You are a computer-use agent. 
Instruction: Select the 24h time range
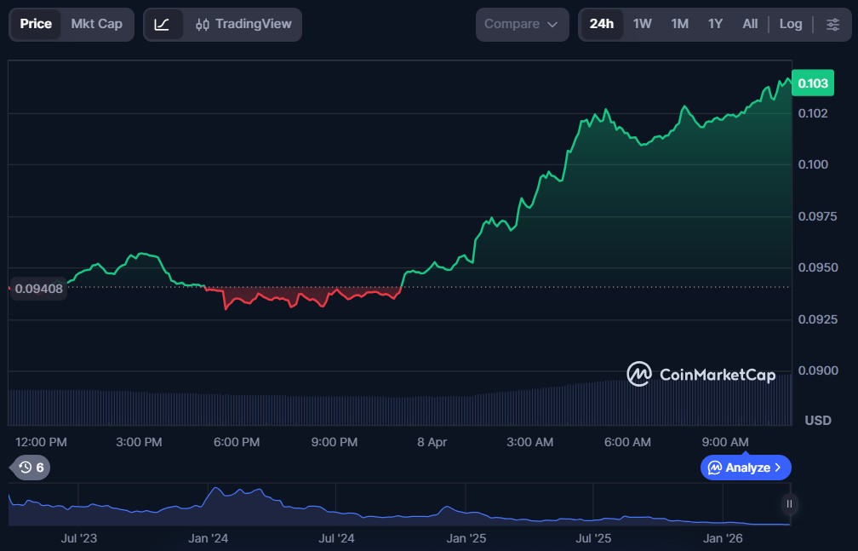click(601, 25)
